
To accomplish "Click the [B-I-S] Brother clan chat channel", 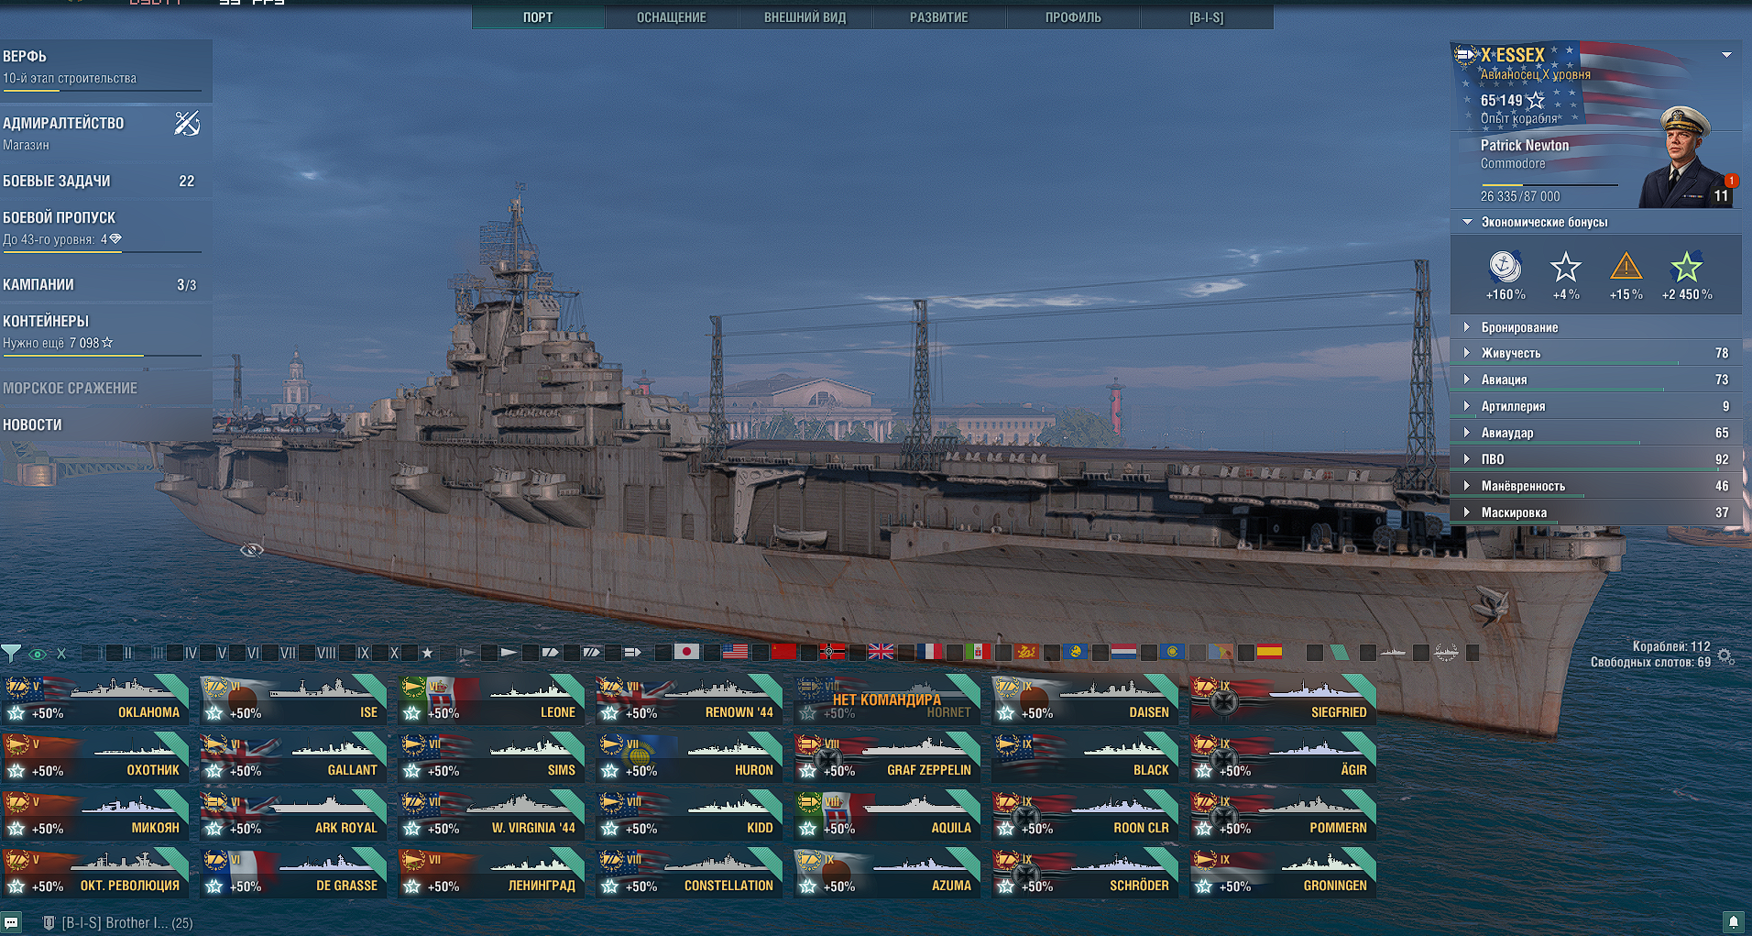I will pos(119,922).
